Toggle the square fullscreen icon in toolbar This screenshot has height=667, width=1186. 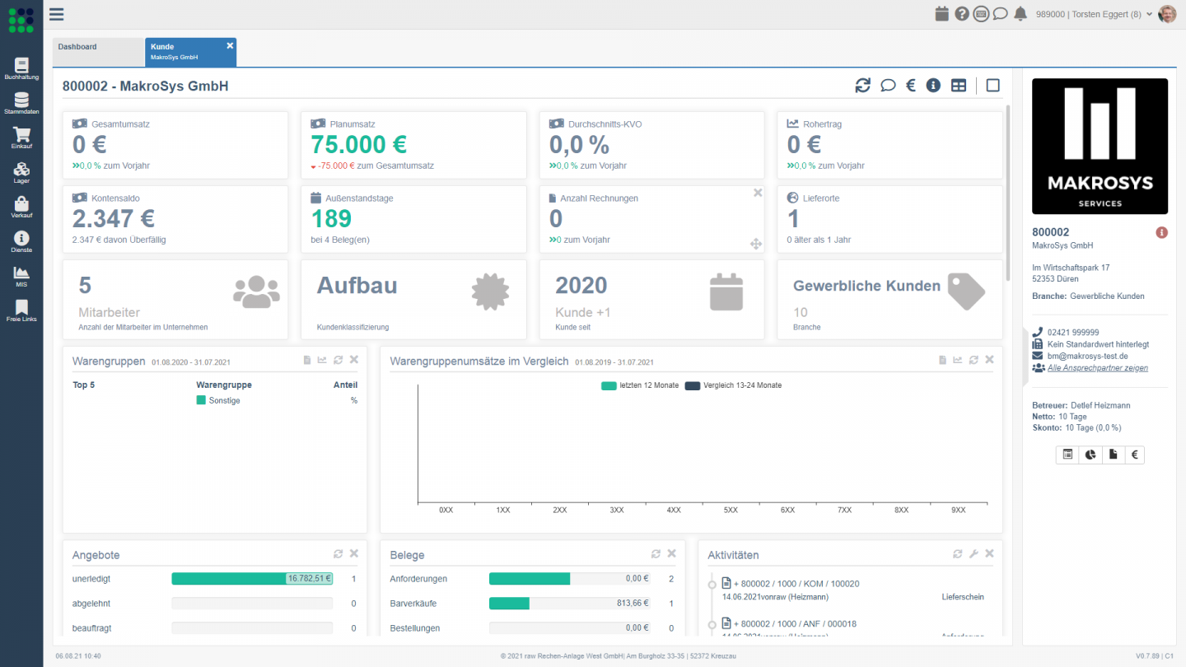(x=992, y=86)
